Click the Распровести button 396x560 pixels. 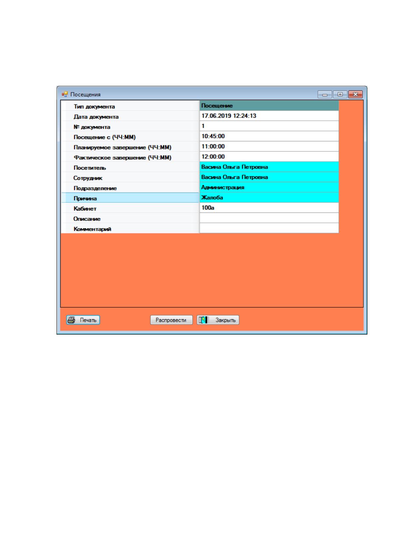(171, 320)
